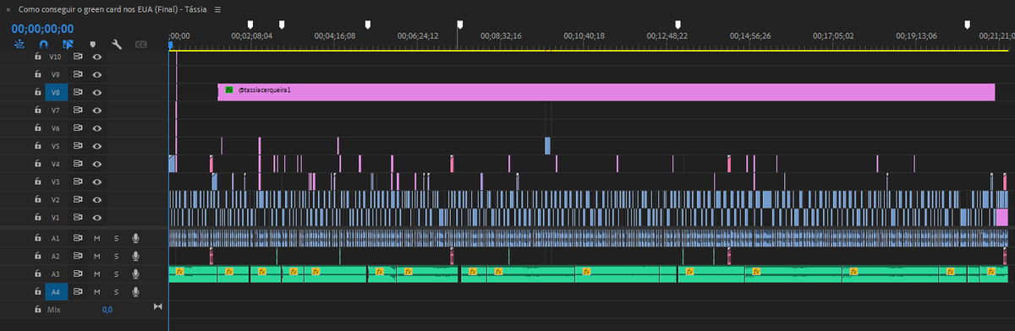Click voice-over record microphone on A4
This screenshot has height=331, width=1015.
pyautogui.click(x=135, y=291)
